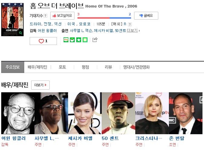This screenshot has width=204, height=152.
Task: Share to Naver blog icon
Action: pyautogui.click(x=66, y=40)
